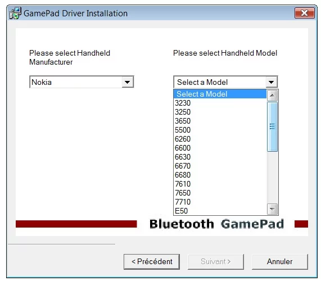Click the model list scroll up arrow
The image size is (321, 281).
point(272,95)
